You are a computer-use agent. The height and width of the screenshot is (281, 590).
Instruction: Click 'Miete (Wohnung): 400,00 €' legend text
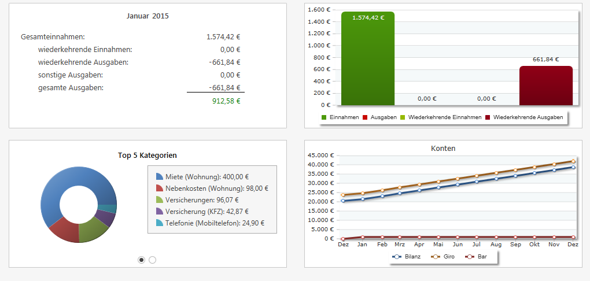coord(207,176)
